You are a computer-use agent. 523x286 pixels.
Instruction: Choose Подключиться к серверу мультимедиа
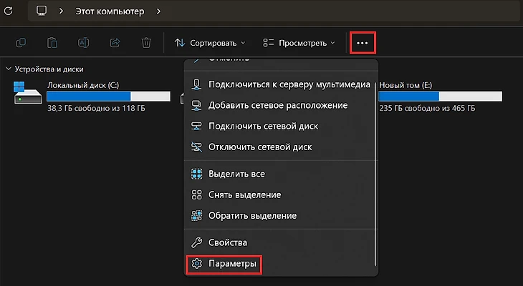pos(280,84)
